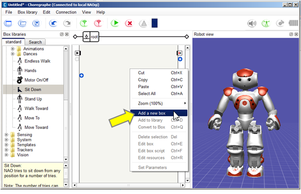
Task: Click the red Disconnect antenna icon
Action: [x=98, y=23]
